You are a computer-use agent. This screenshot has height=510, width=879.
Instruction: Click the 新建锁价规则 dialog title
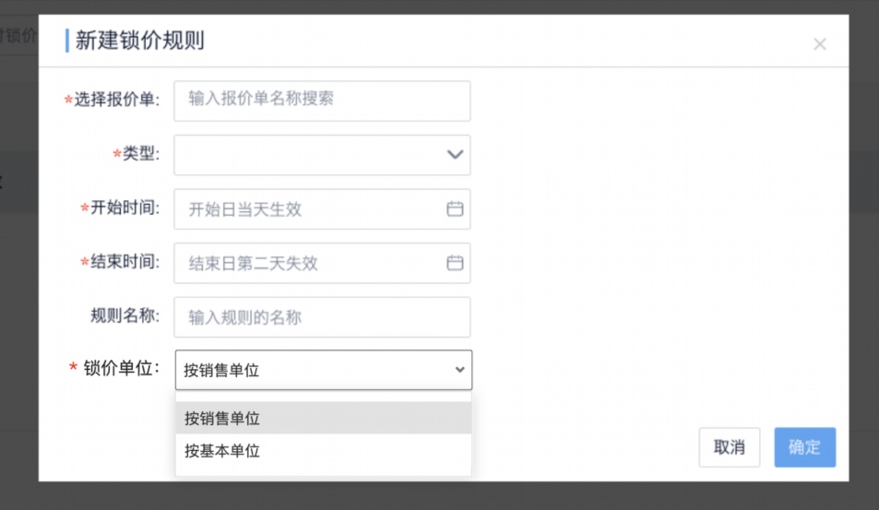pyautogui.click(x=139, y=41)
